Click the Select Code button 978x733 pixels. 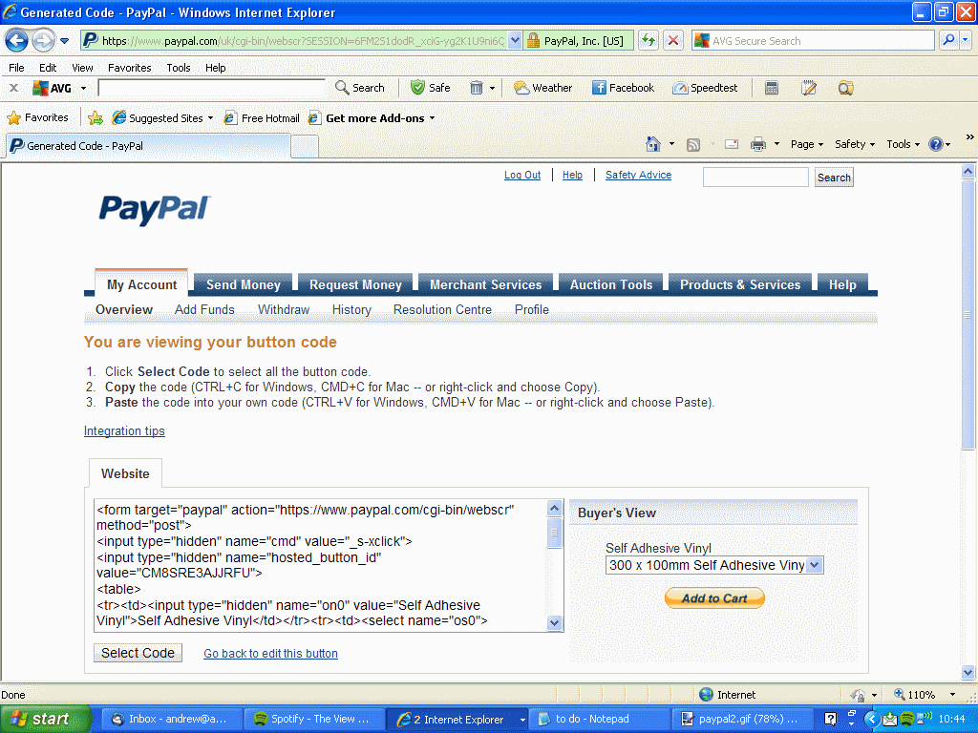[x=138, y=653]
